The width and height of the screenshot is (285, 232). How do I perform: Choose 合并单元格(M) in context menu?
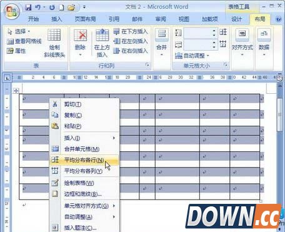click(x=84, y=149)
